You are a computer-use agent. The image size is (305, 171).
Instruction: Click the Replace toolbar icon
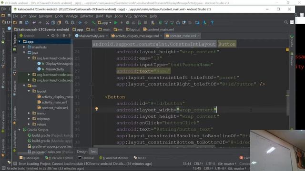pos(72,23)
